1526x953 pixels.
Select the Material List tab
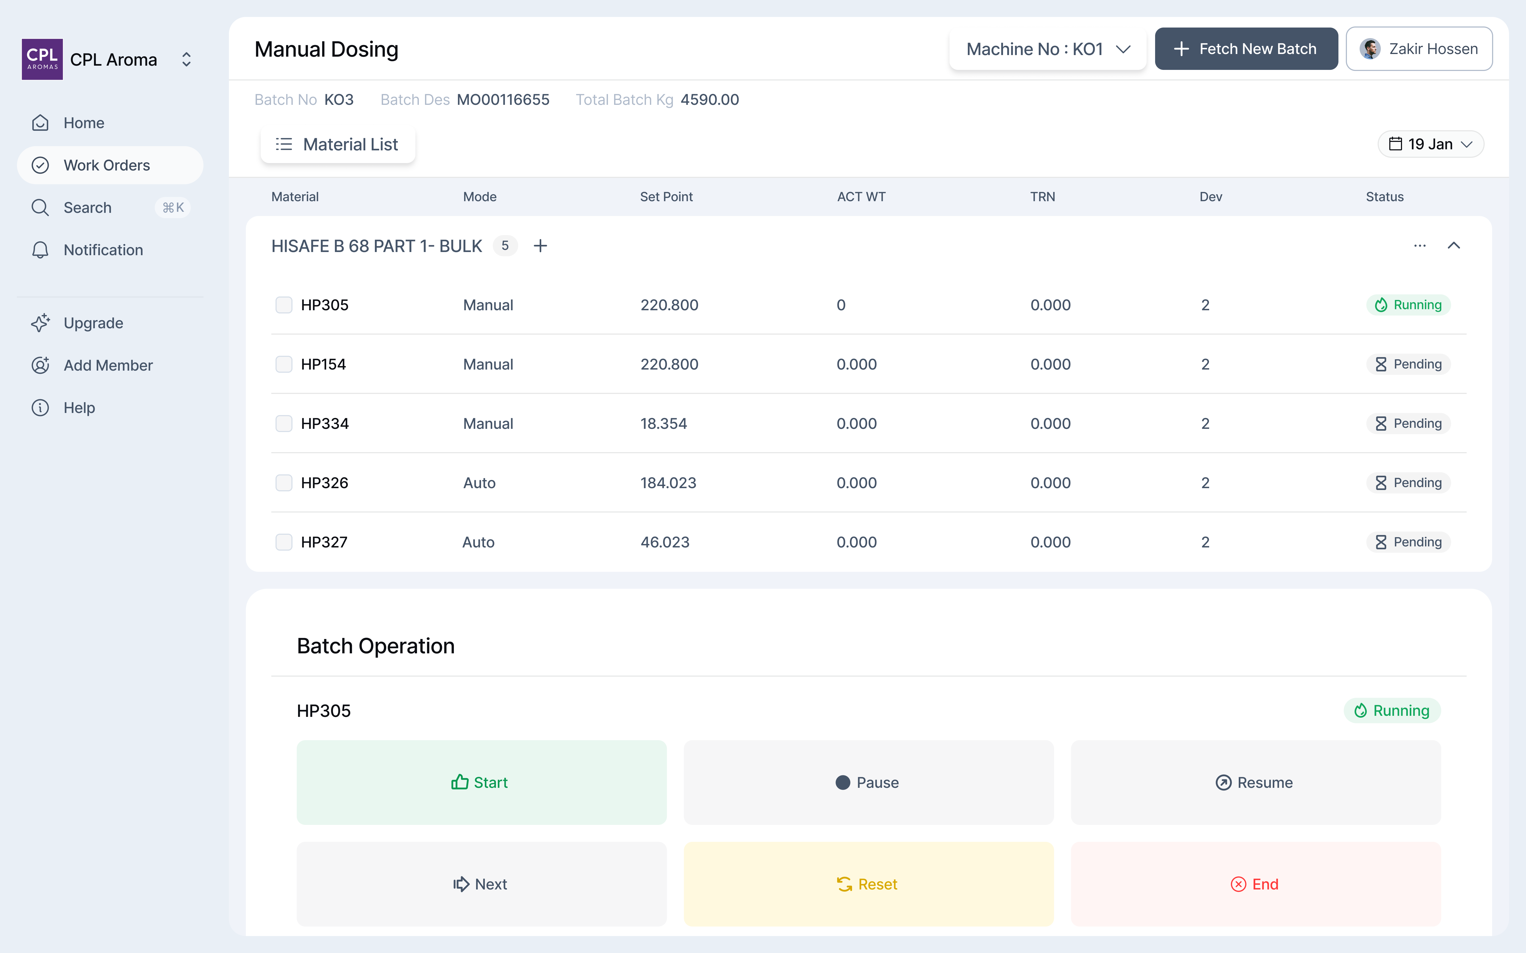(338, 144)
